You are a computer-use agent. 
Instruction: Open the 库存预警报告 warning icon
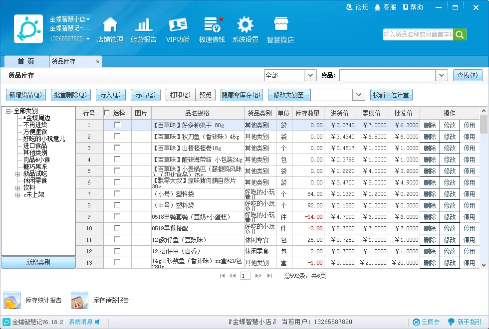79,300
